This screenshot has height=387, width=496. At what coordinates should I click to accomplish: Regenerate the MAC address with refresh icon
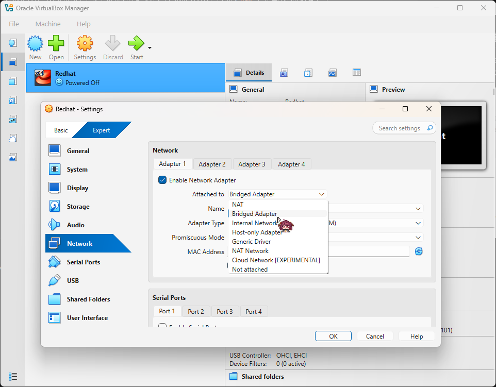tap(419, 251)
